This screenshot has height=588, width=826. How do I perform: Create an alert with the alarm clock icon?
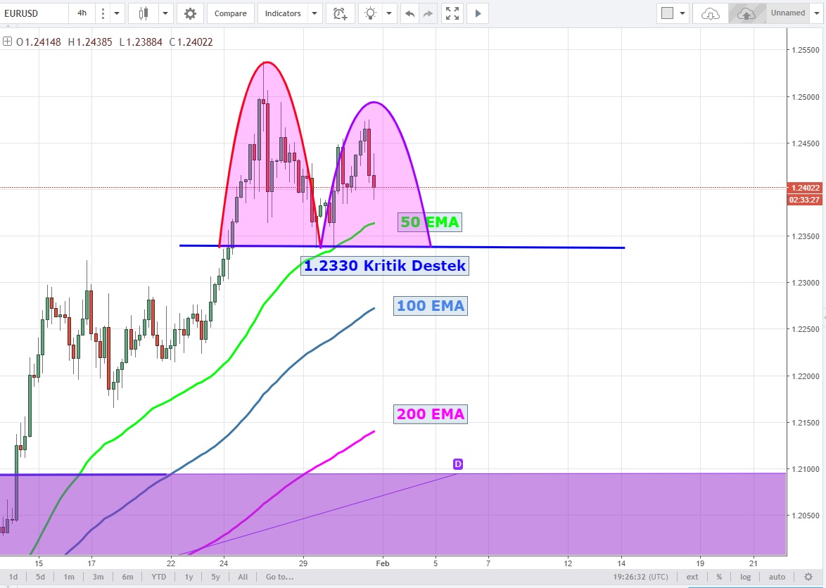pos(341,13)
